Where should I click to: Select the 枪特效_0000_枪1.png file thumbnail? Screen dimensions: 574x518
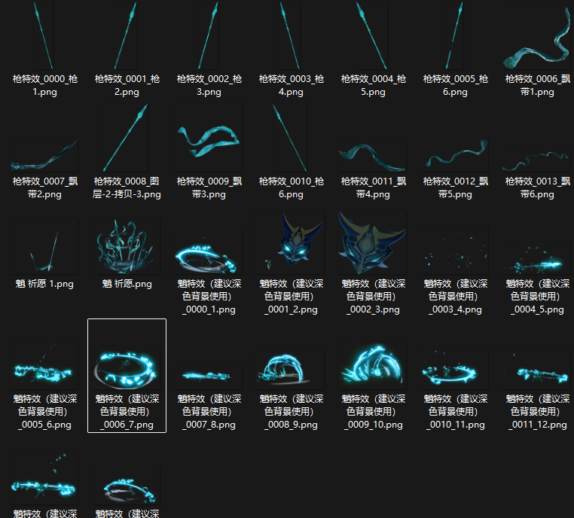(44, 36)
